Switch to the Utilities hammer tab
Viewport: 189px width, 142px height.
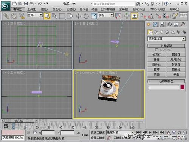pos(183,24)
